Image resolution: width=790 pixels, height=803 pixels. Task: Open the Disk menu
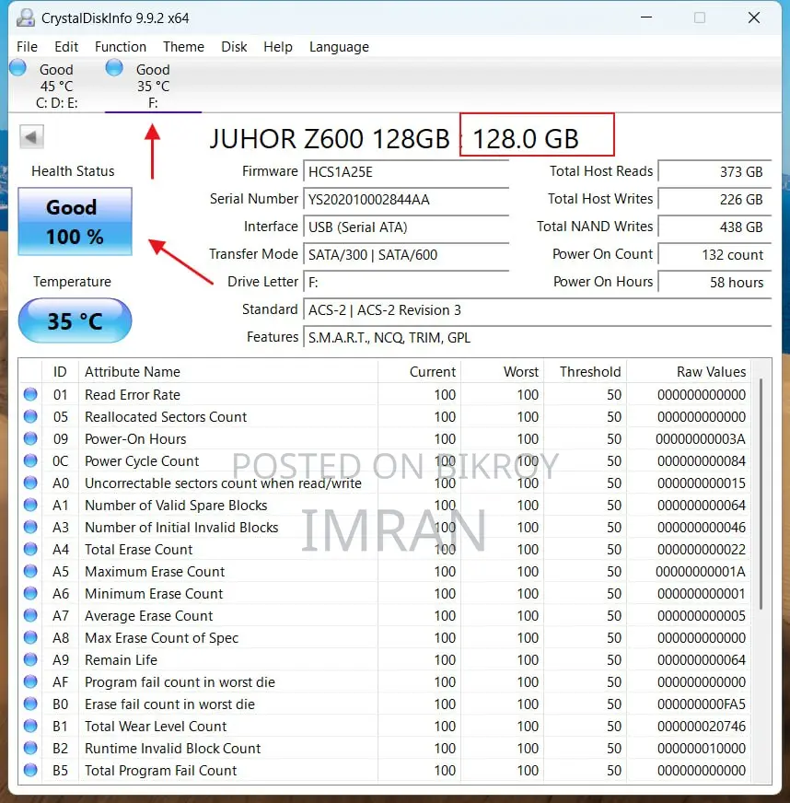[234, 47]
